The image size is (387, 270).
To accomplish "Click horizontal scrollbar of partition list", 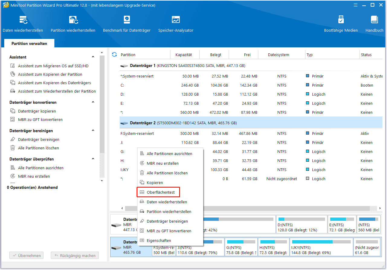I will (x=247, y=208).
